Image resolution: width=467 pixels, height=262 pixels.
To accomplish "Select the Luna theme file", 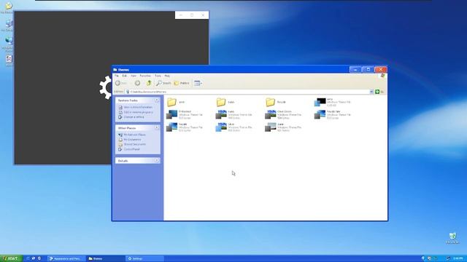I will pyautogui.click(x=233, y=115).
